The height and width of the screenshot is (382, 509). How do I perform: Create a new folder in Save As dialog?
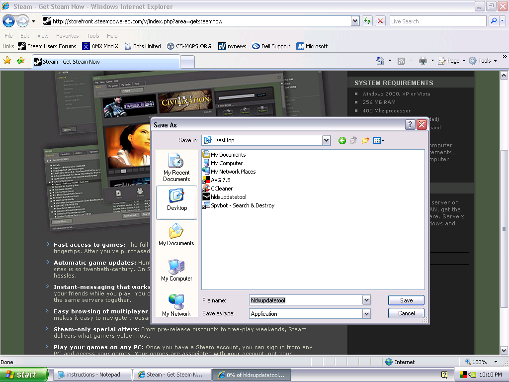[365, 140]
